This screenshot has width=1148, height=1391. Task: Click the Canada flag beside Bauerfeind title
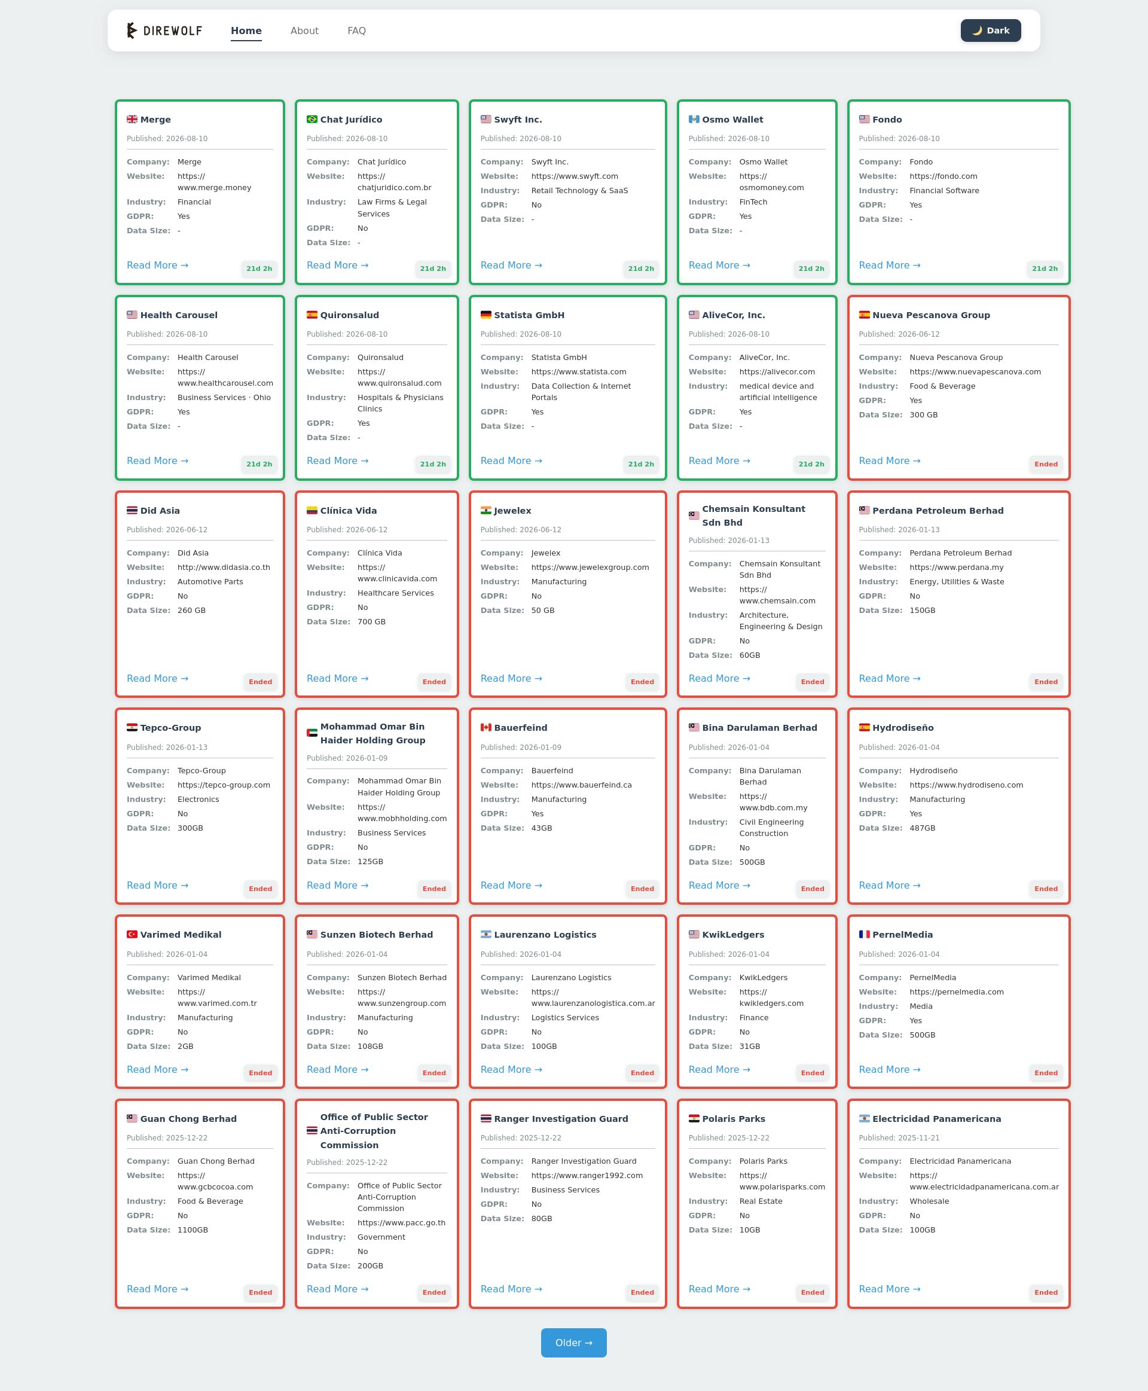click(486, 728)
